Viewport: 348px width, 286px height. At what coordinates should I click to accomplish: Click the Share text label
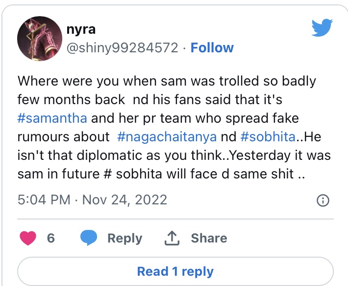click(209, 238)
